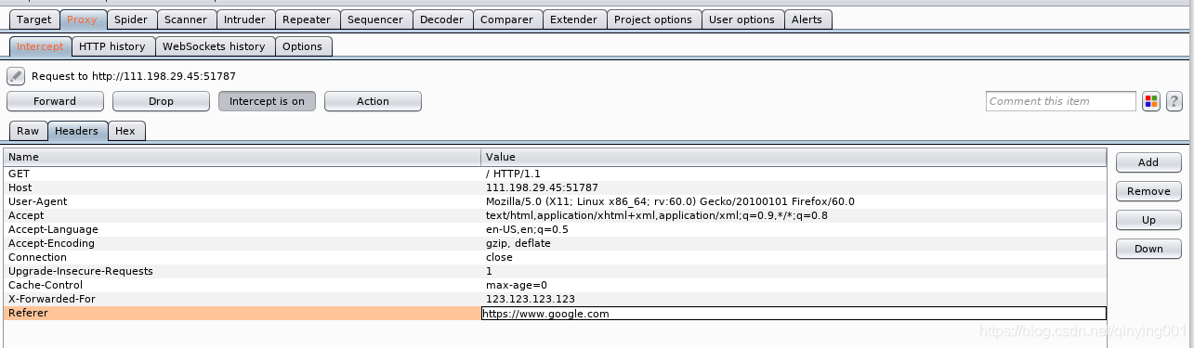This screenshot has width=1194, height=348.
Task: Go to the Intruder tab
Action: click(x=245, y=19)
